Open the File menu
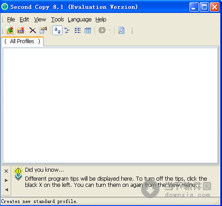Viewport: 222px width, 206px height. tap(11, 20)
